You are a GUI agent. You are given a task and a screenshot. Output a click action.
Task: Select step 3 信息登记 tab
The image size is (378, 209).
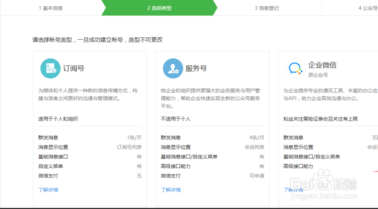click(266, 8)
